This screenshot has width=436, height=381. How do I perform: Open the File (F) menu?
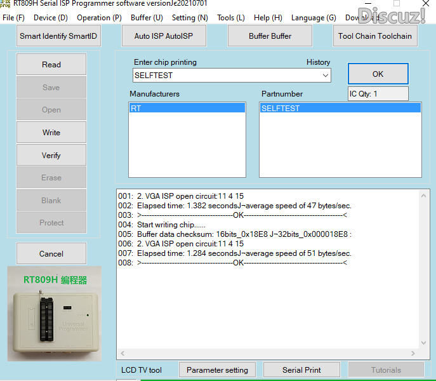[13, 18]
